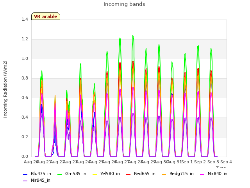Click the Aug 31 x-axis label

pos(174,162)
